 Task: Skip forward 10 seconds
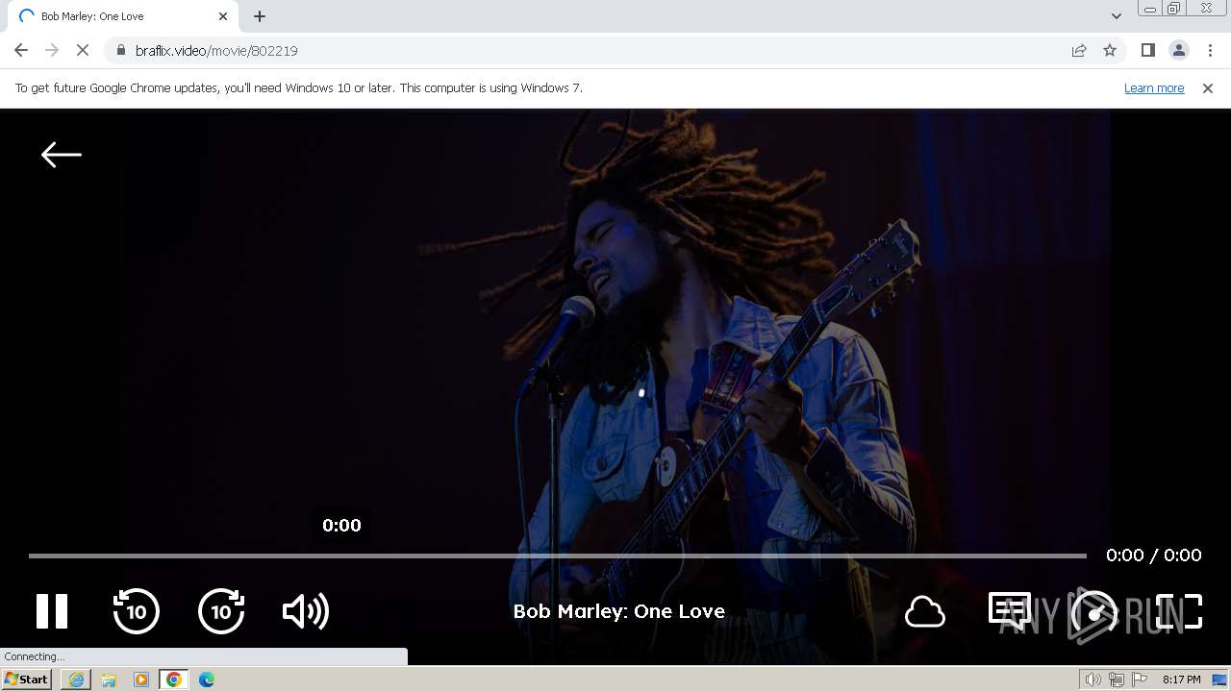pos(221,611)
